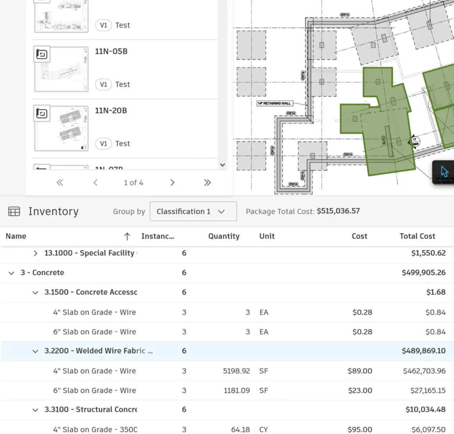Image resolution: width=454 pixels, height=434 pixels.
Task: Go to the previous sheet page
Action: pos(95,183)
